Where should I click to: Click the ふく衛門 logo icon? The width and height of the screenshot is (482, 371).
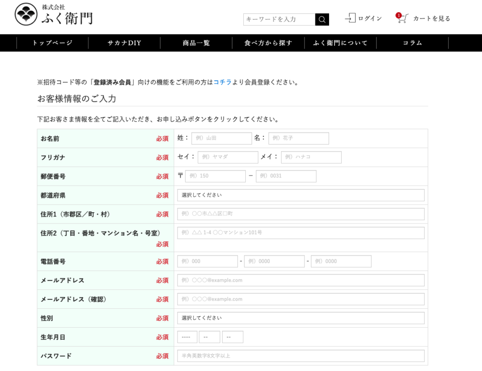26,15
